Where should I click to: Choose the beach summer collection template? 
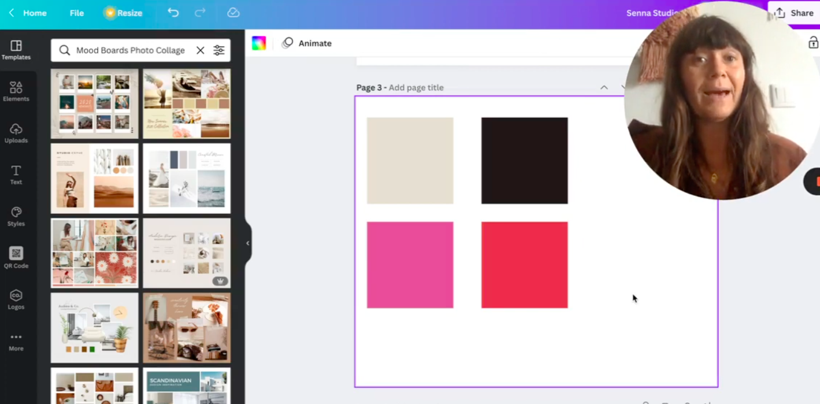click(187, 103)
